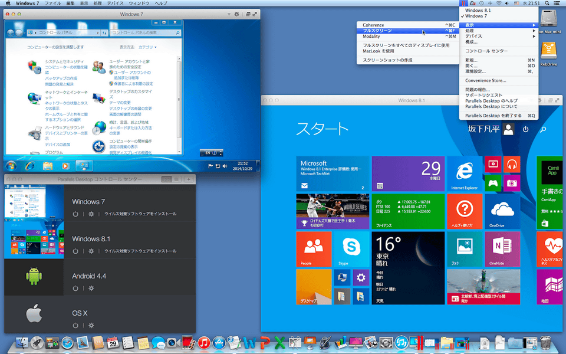Open the Trash in the Dock
Screen dimensions: 566x354
point(545,343)
